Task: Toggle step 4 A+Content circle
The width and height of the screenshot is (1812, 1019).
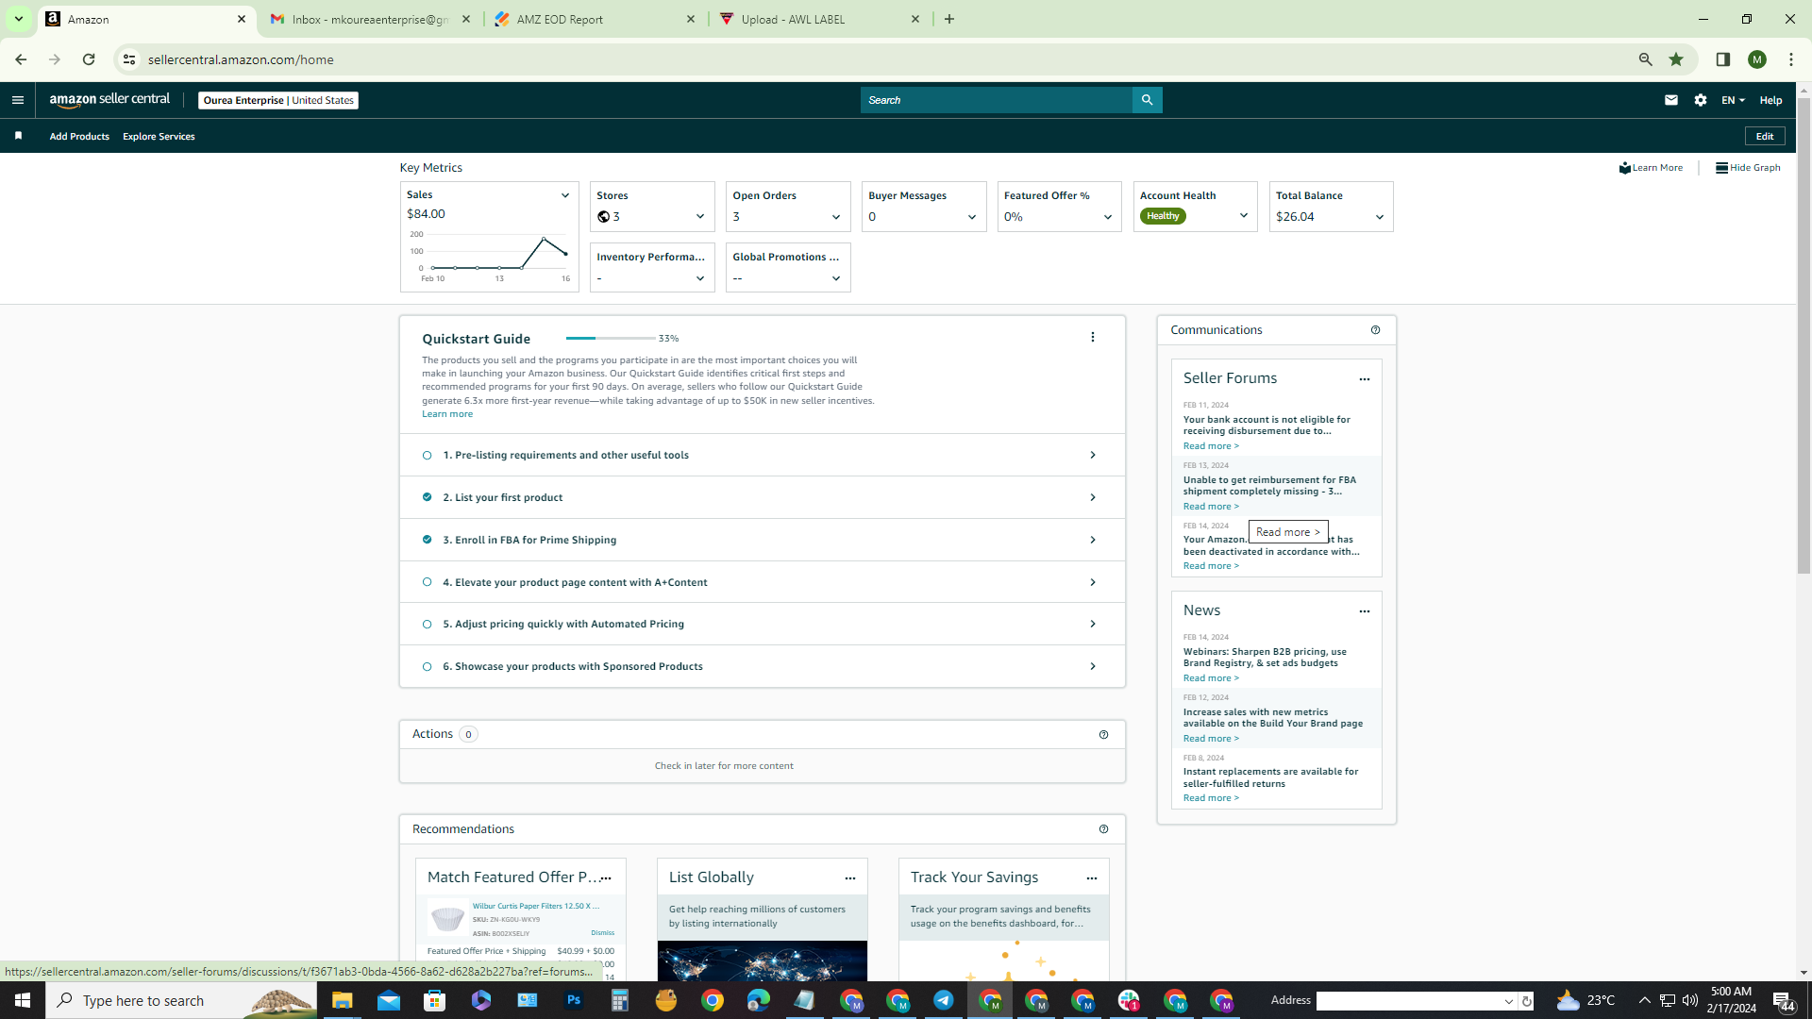Action: click(x=427, y=582)
